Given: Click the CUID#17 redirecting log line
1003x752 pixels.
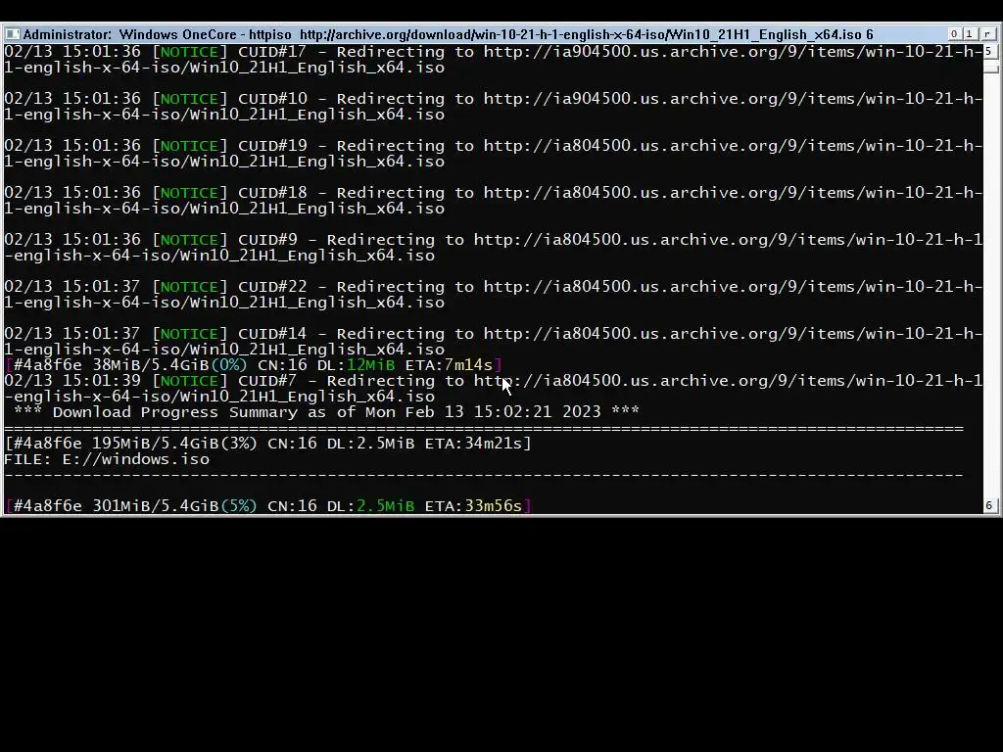Looking at the screenshot, I should click(493, 60).
